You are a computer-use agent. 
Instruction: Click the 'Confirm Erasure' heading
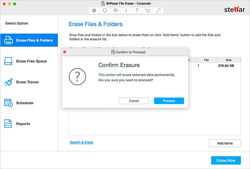[x=119, y=65]
